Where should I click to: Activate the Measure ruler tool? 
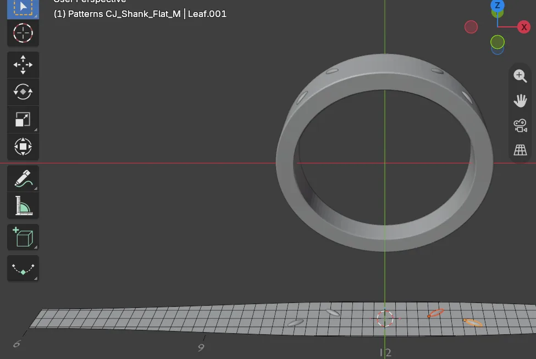click(x=23, y=205)
